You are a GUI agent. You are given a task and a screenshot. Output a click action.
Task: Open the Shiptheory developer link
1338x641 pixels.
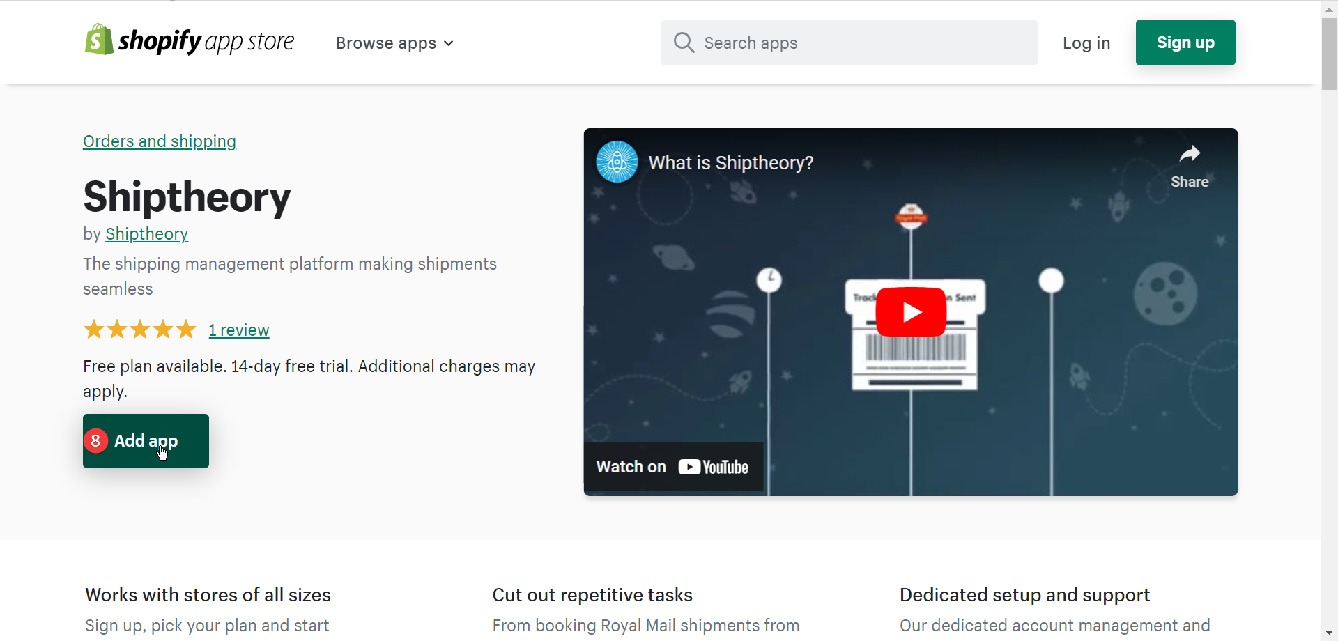click(x=146, y=234)
